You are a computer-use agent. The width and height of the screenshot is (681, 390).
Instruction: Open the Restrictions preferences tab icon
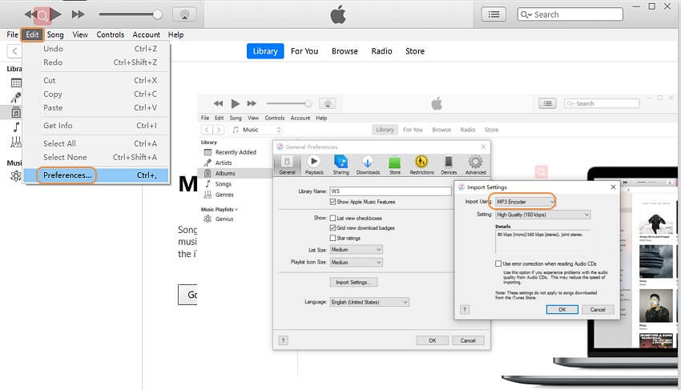[x=421, y=165]
